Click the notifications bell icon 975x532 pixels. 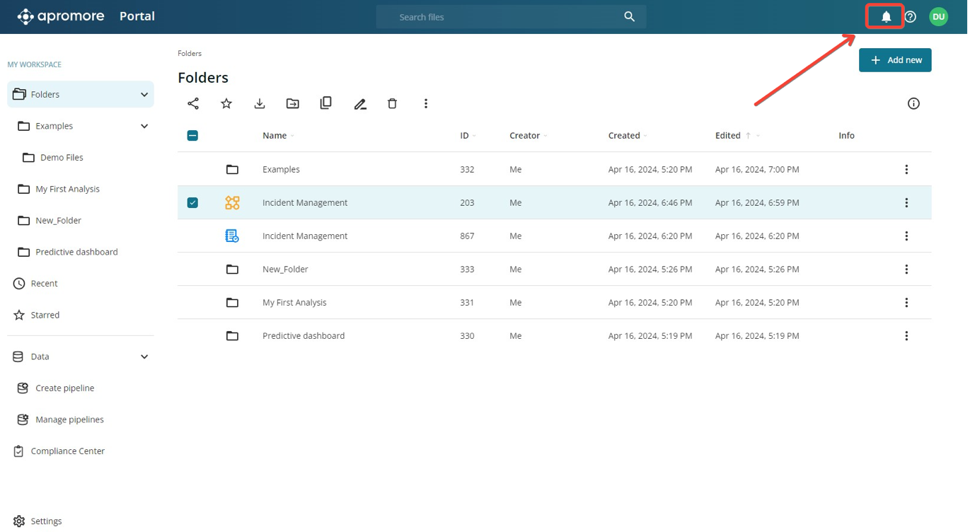click(x=886, y=17)
